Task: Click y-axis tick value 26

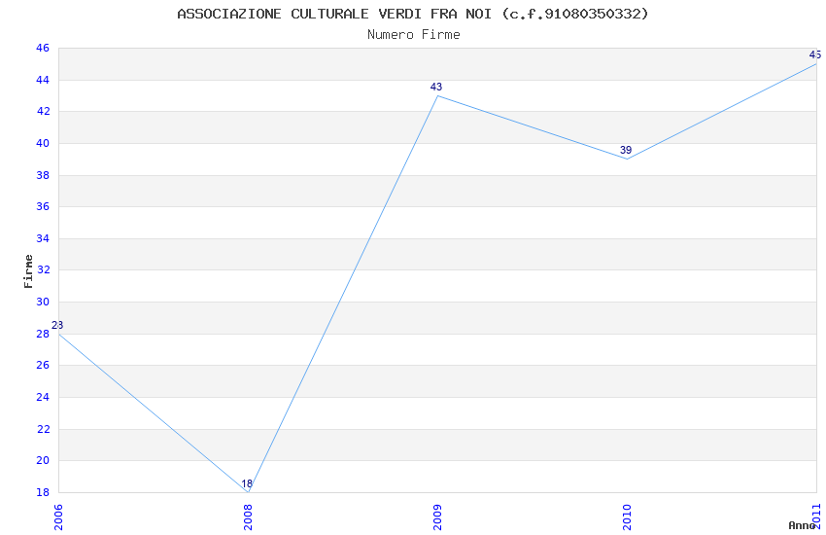Action: point(43,366)
